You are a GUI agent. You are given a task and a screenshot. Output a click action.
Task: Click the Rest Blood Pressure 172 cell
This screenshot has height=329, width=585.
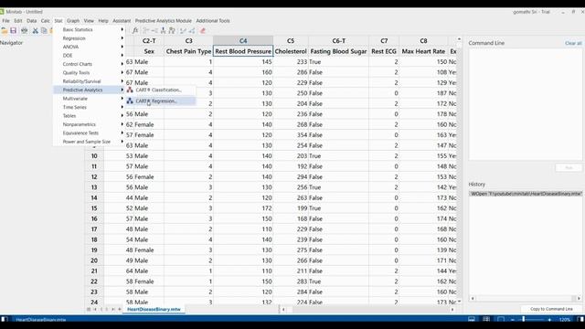click(x=243, y=208)
